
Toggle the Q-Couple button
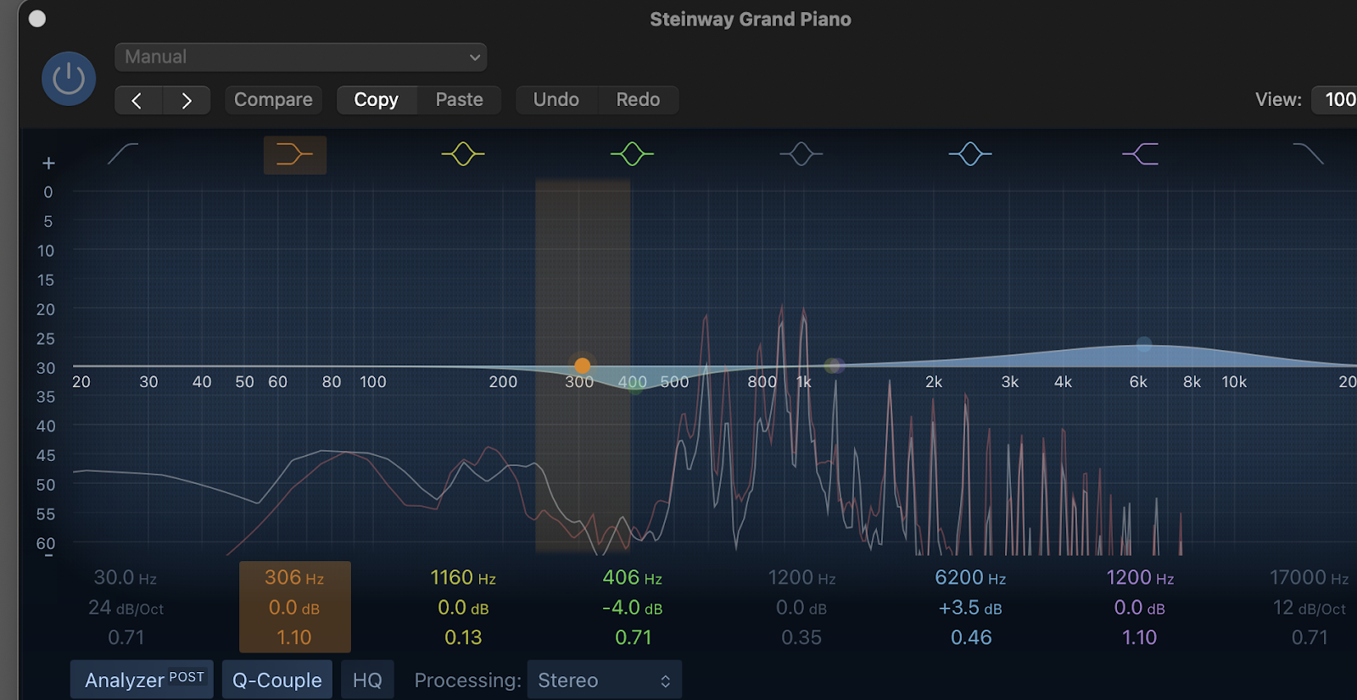tap(277, 680)
